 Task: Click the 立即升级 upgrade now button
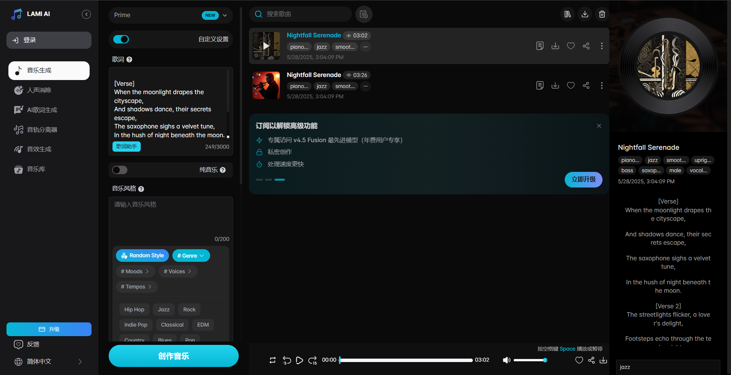tap(583, 179)
